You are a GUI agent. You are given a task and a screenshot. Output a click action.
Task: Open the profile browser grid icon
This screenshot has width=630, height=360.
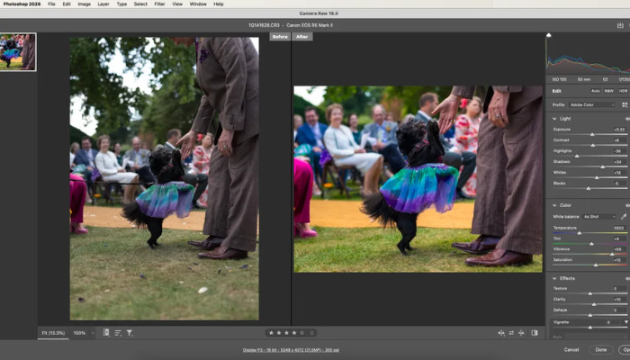point(624,104)
